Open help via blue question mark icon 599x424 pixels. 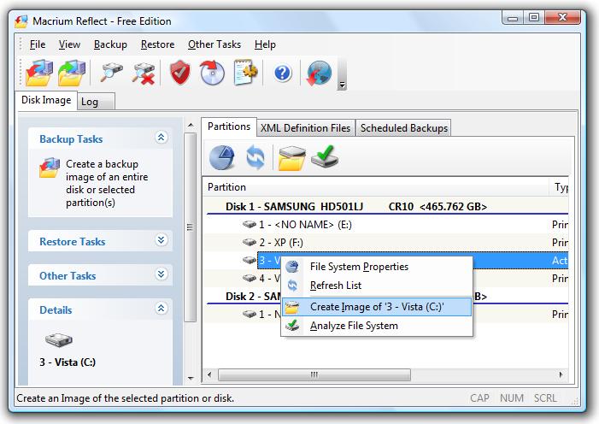tap(283, 73)
